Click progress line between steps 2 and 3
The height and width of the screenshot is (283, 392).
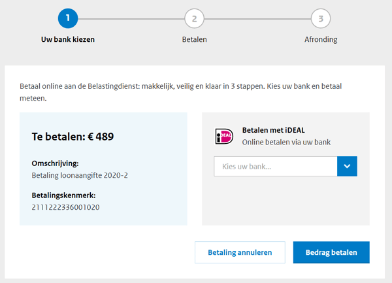click(x=257, y=19)
